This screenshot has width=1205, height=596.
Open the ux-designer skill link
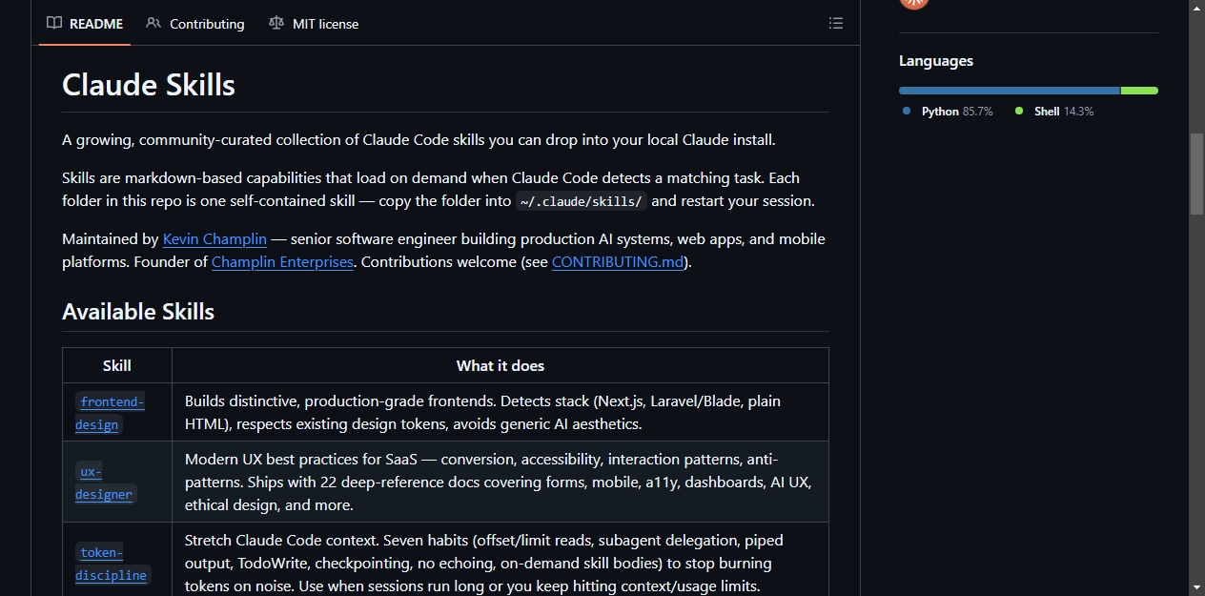coord(105,483)
